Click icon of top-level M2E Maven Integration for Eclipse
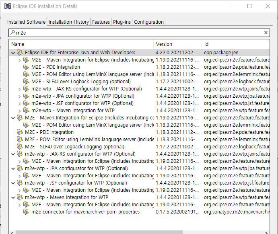 coord(20,118)
